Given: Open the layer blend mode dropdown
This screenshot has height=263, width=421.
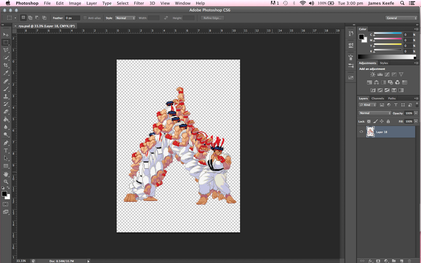Looking at the screenshot, I should coord(375,113).
